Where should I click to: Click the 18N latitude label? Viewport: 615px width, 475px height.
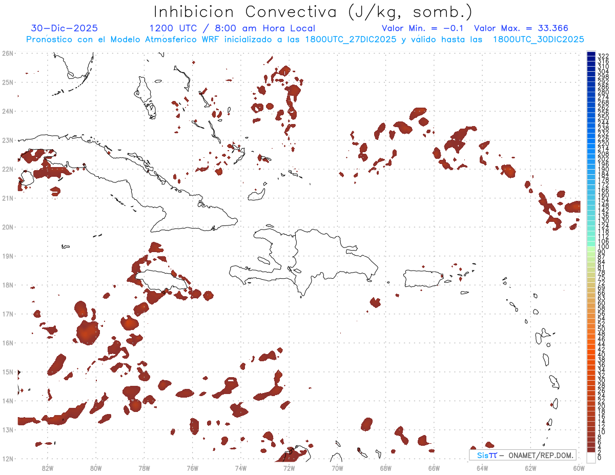tap(8, 285)
